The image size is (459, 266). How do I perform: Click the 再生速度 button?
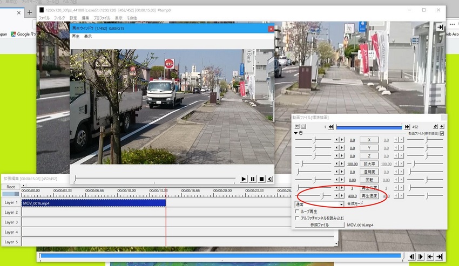369,195
